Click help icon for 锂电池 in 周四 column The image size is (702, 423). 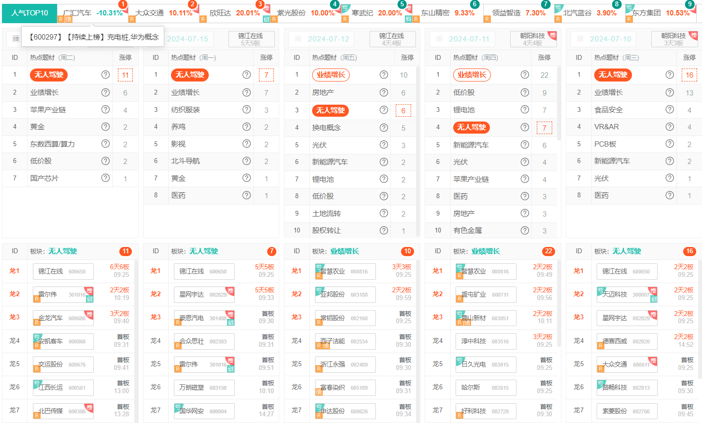point(525,109)
